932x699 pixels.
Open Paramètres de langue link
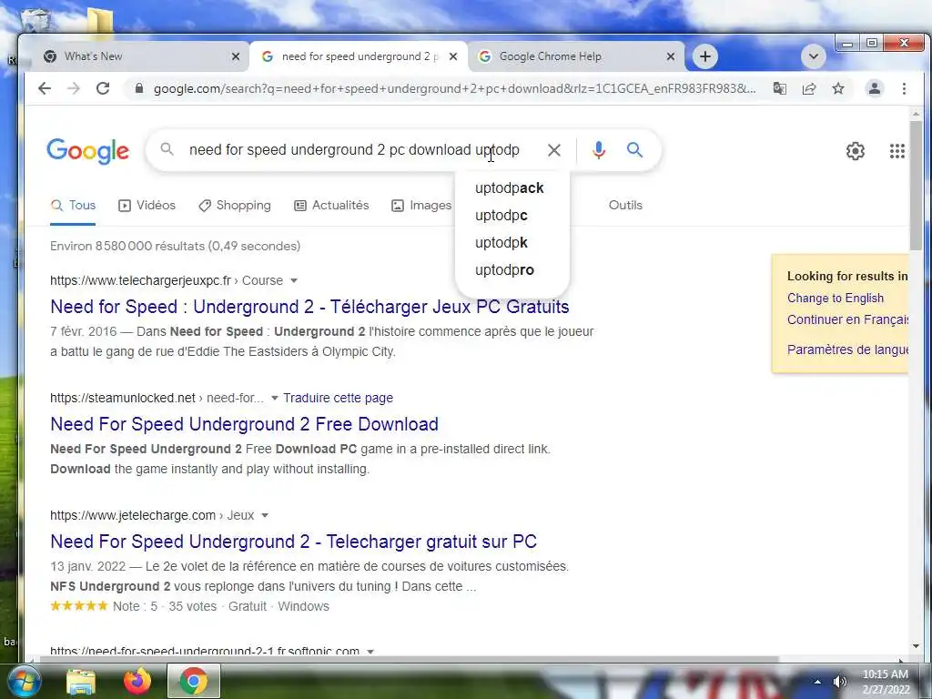[847, 349]
